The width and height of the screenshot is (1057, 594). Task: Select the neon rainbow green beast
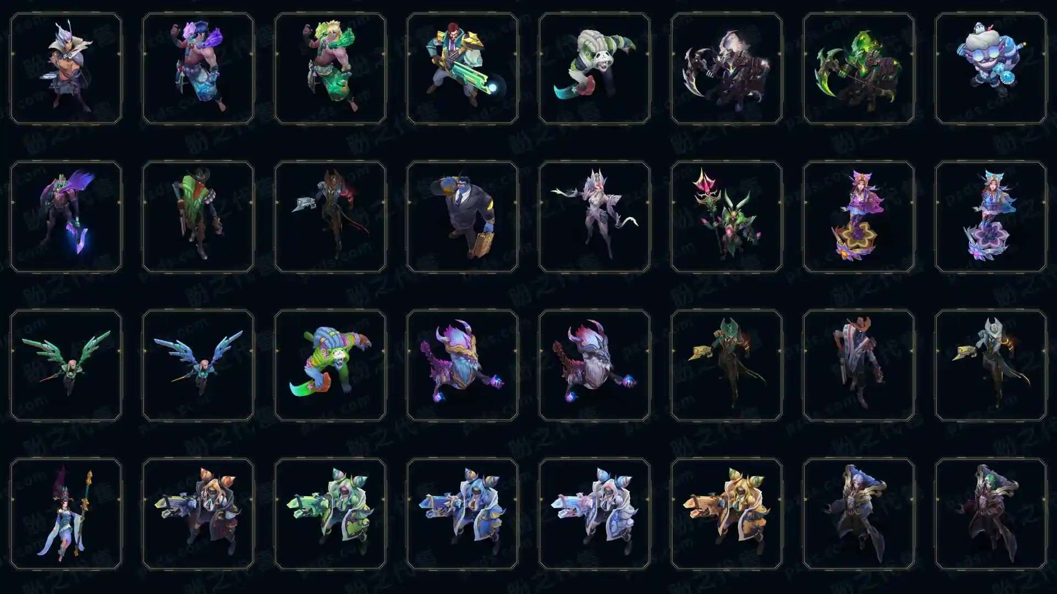click(330, 365)
